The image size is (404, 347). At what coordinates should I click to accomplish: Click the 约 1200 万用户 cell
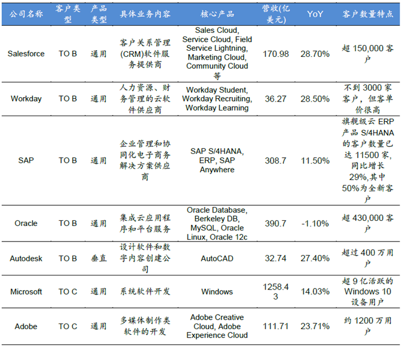(x=368, y=326)
